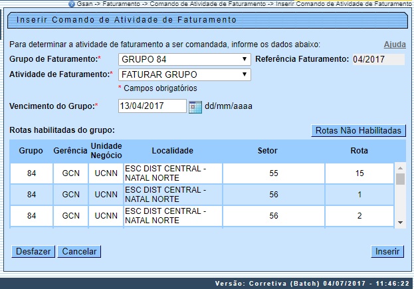Open the Grupo de Faturamento dropdown
The height and width of the screenshot is (289, 414).
click(185, 59)
